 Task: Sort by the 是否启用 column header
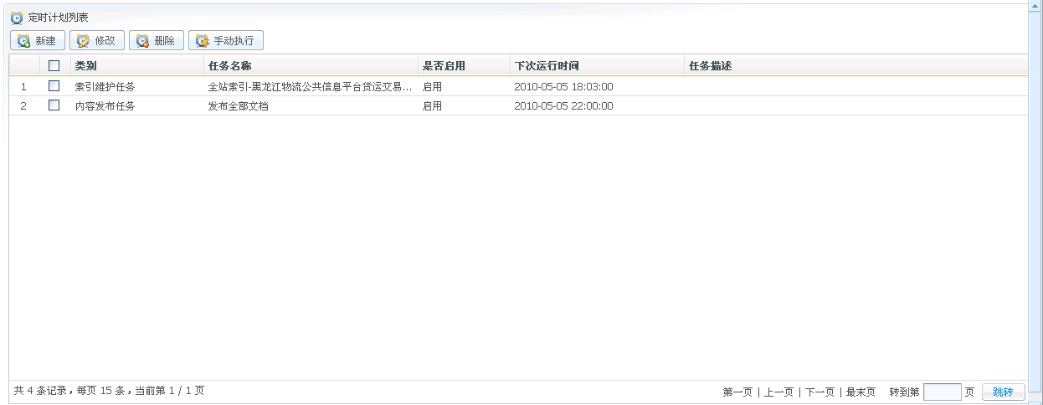pyautogui.click(x=444, y=65)
